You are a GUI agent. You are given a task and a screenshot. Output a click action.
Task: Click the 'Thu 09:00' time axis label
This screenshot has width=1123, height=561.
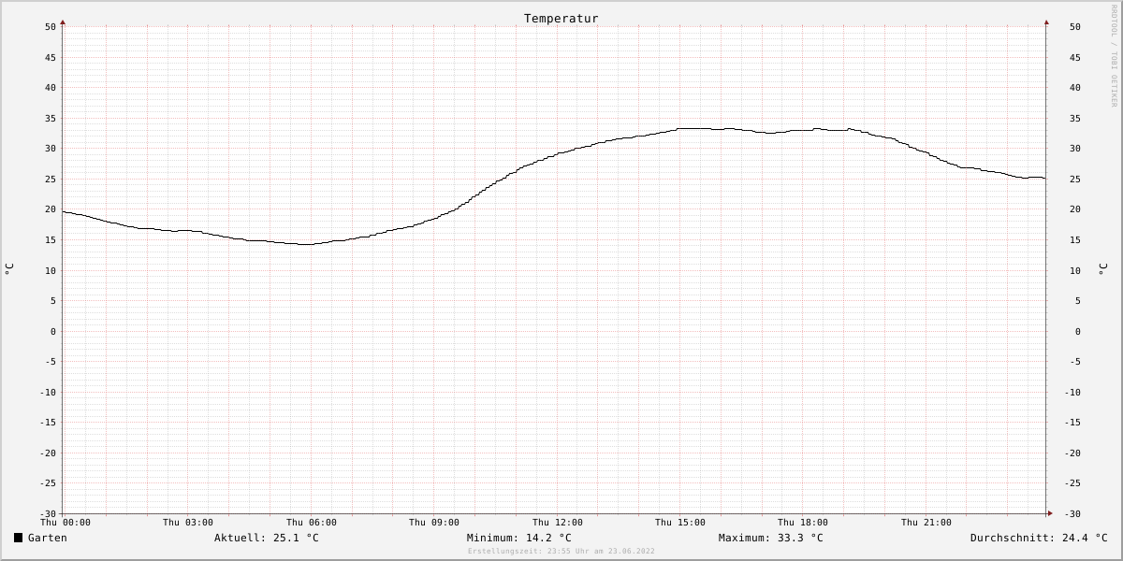coord(434,523)
